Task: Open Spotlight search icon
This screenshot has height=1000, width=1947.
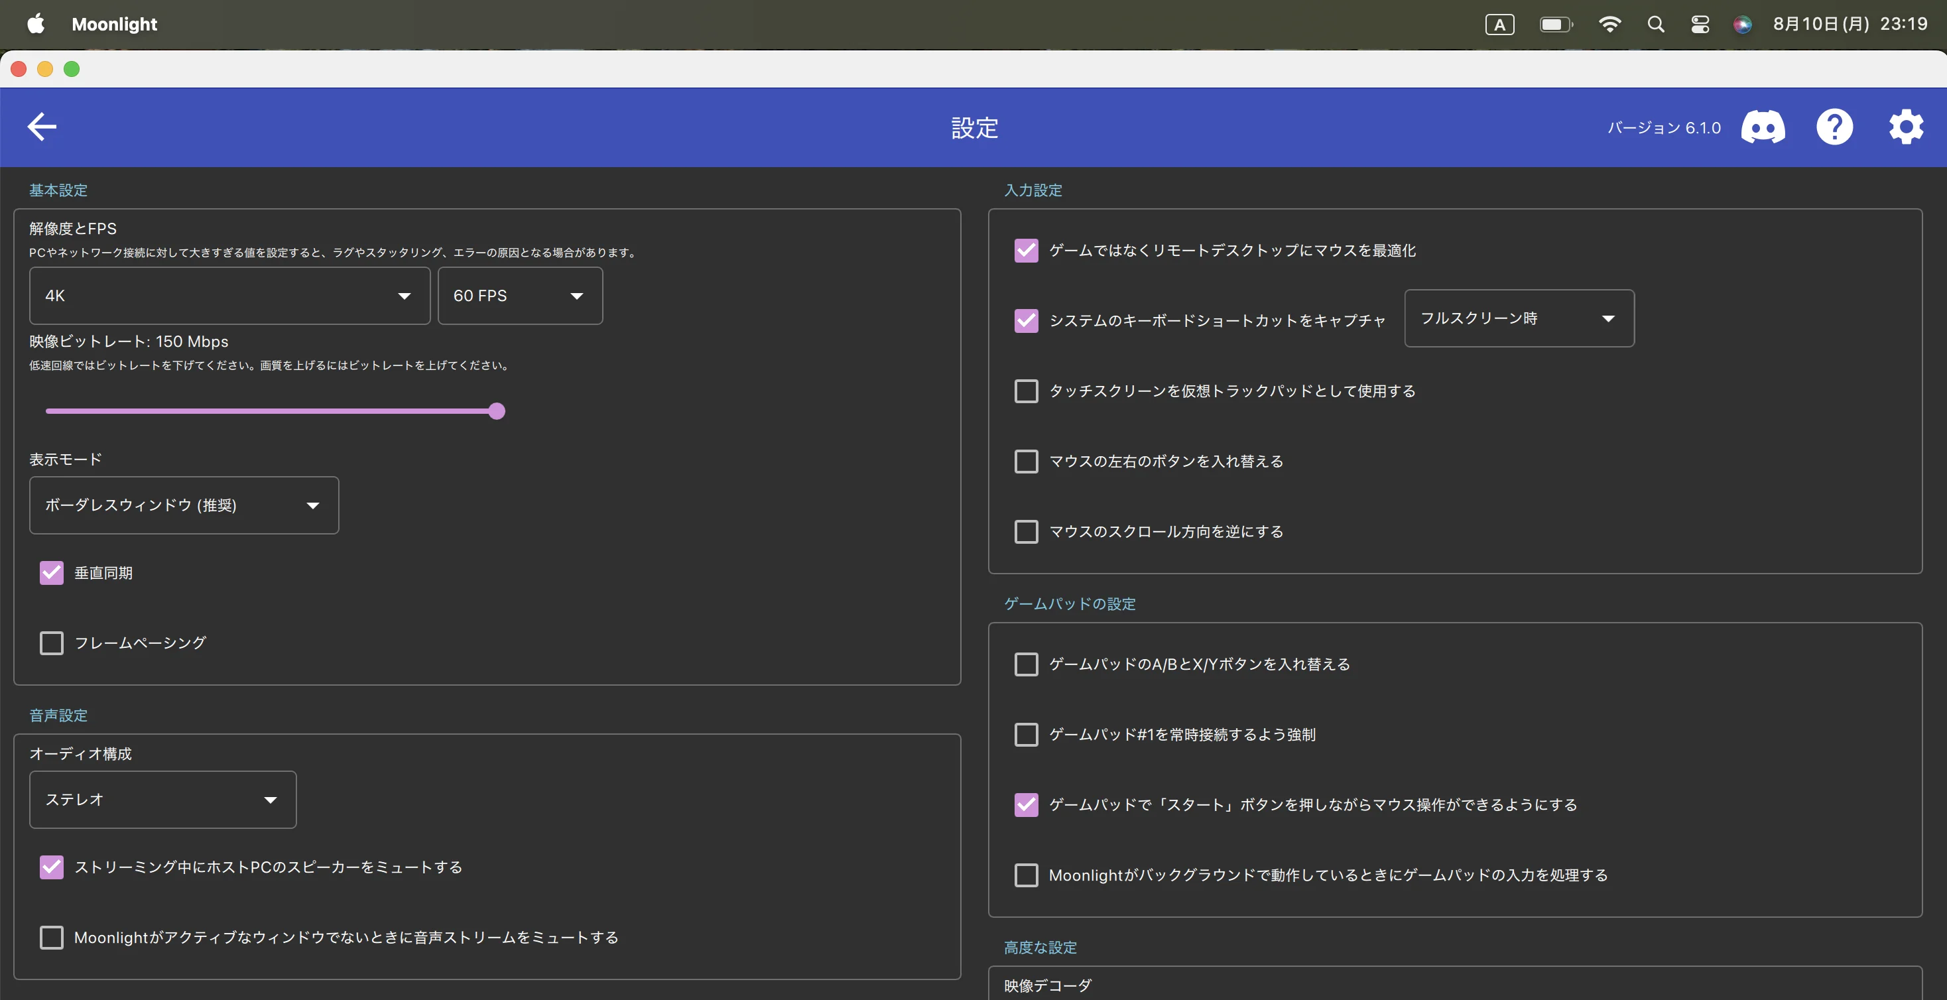Action: pyautogui.click(x=1655, y=24)
